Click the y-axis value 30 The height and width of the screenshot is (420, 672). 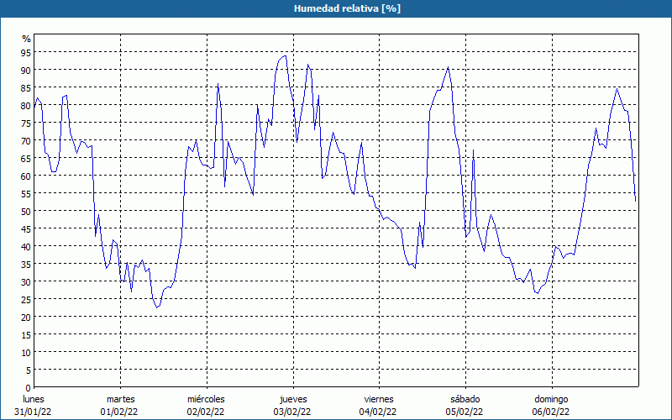(26, 281)
